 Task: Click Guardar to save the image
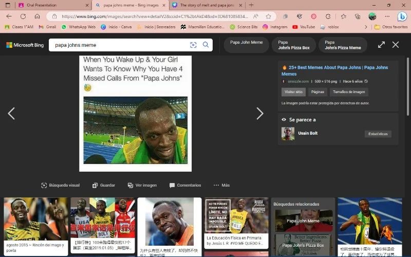[104, 185]
